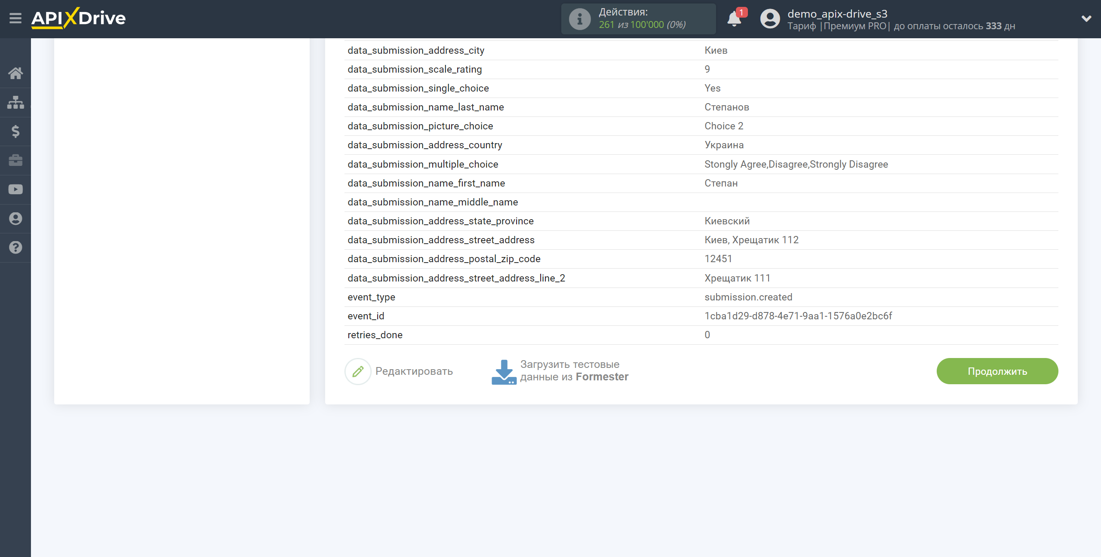Select value Украина
This screenshot has height=557, width=1101.
(724, 145)
